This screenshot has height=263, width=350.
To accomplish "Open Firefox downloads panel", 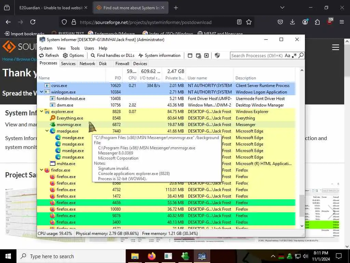I will [293, 22].
